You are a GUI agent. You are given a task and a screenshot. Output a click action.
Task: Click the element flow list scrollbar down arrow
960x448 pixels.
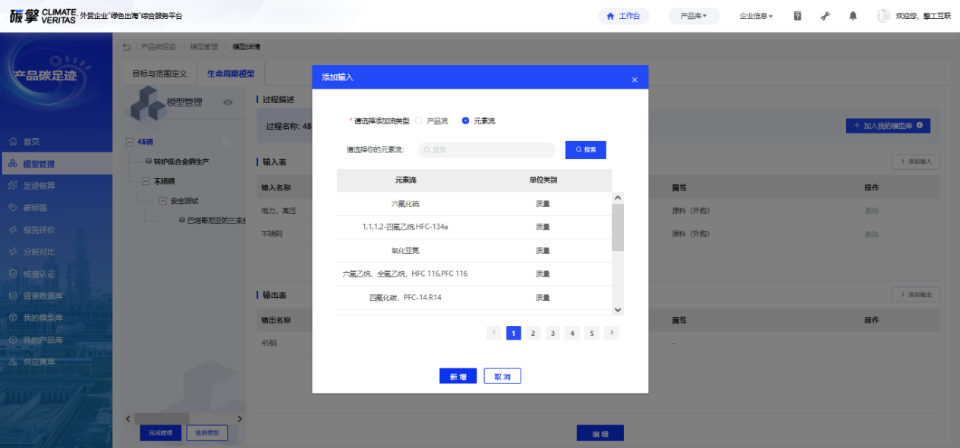click(x=618, y=309)
